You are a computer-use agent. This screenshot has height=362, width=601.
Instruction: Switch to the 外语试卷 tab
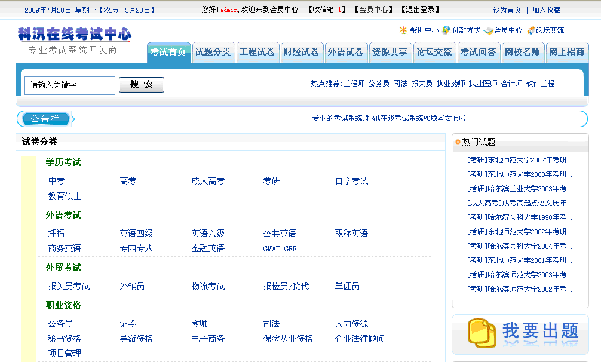coord(345,52)
